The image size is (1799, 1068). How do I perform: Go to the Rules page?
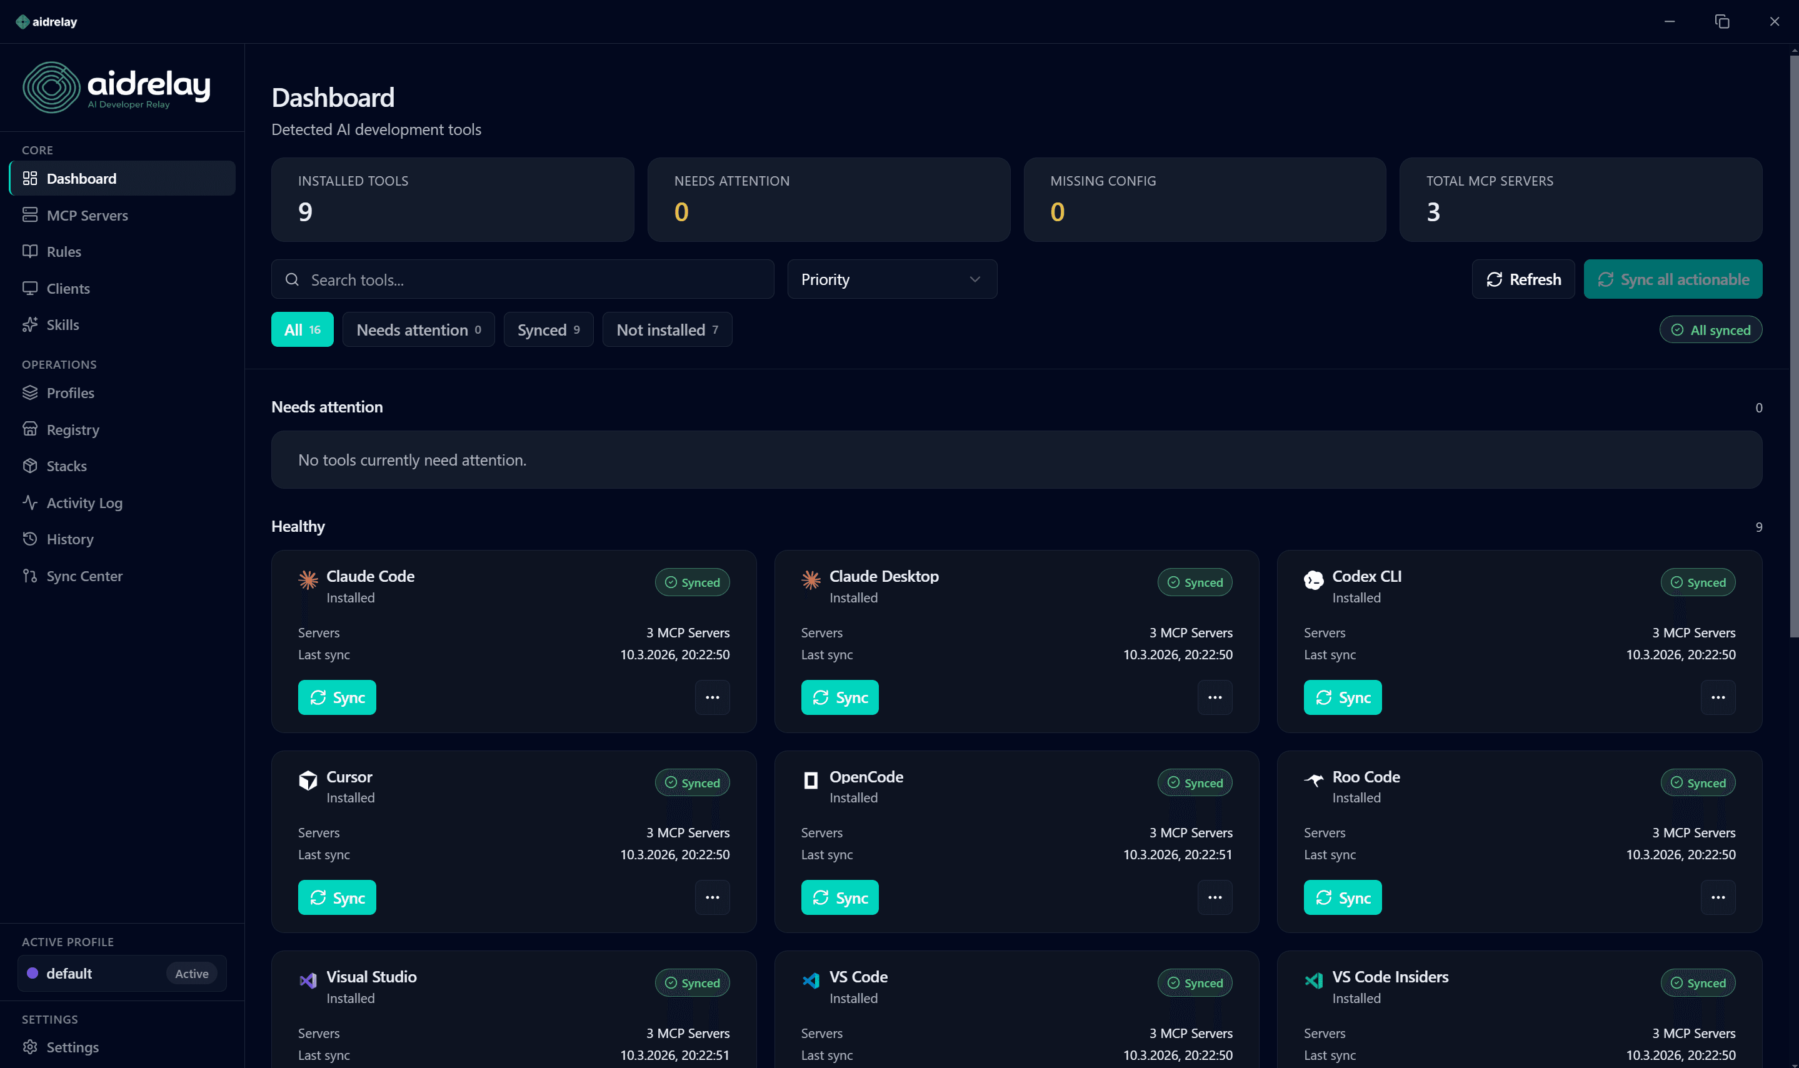(x=123, y=252)
